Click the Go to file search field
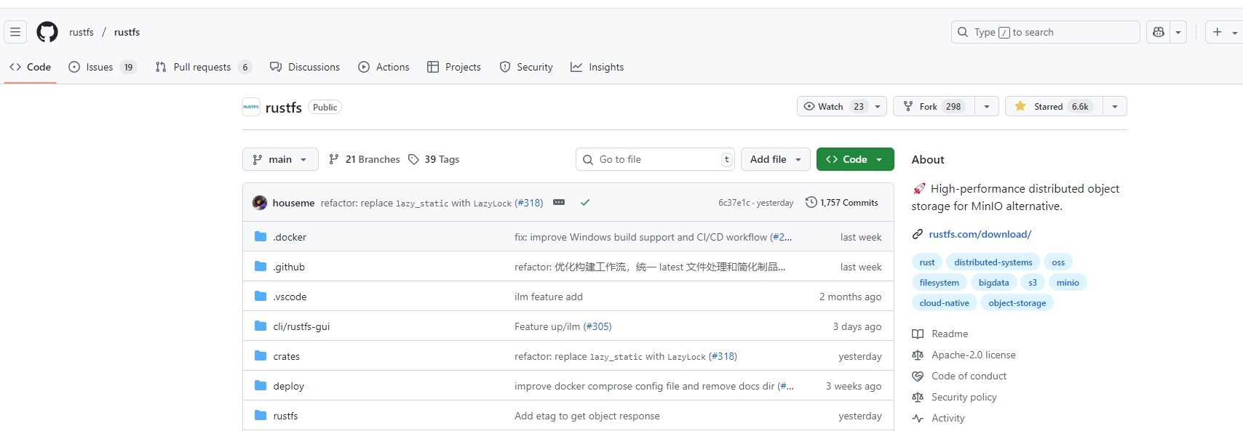The height and width of the screenshot is (431, 1243). click(655, 159)
